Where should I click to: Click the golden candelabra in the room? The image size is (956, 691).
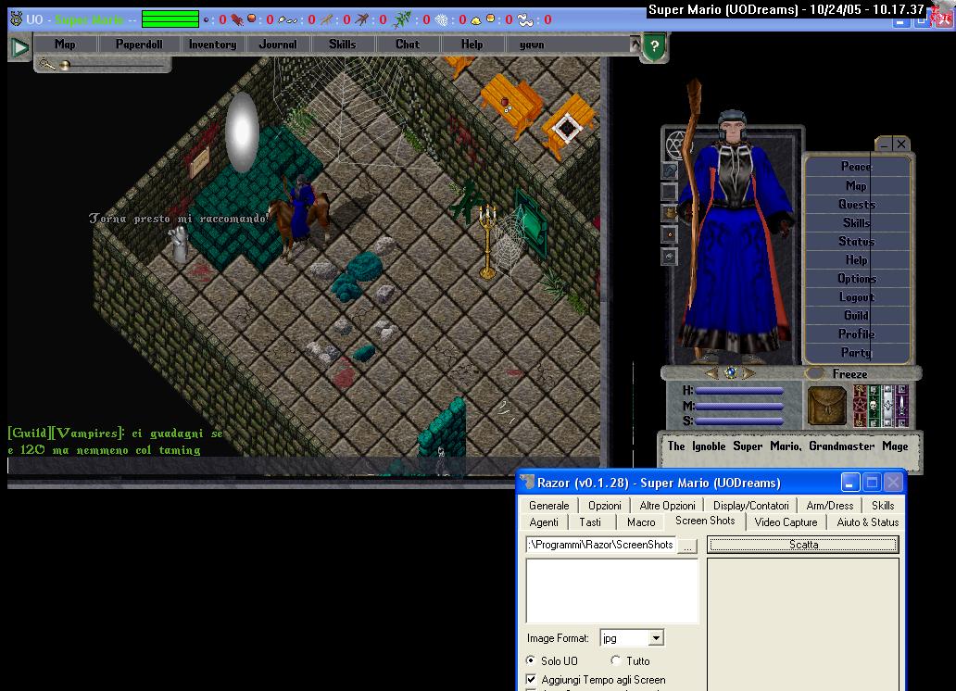[487, 242]
